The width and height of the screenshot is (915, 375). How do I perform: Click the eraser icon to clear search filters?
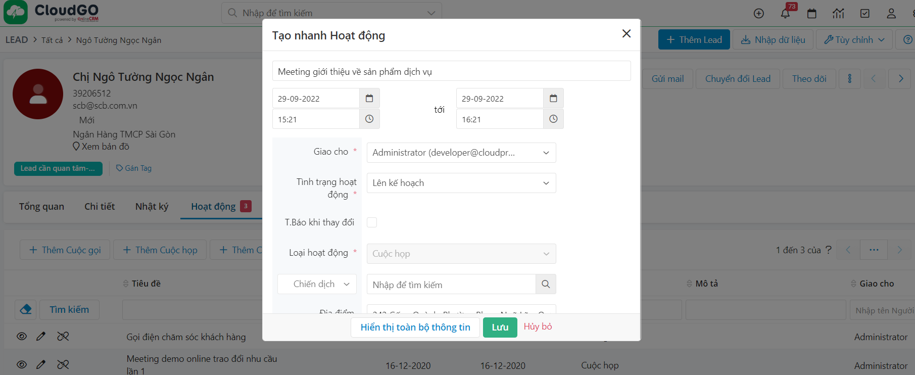(x=25, y=309)
